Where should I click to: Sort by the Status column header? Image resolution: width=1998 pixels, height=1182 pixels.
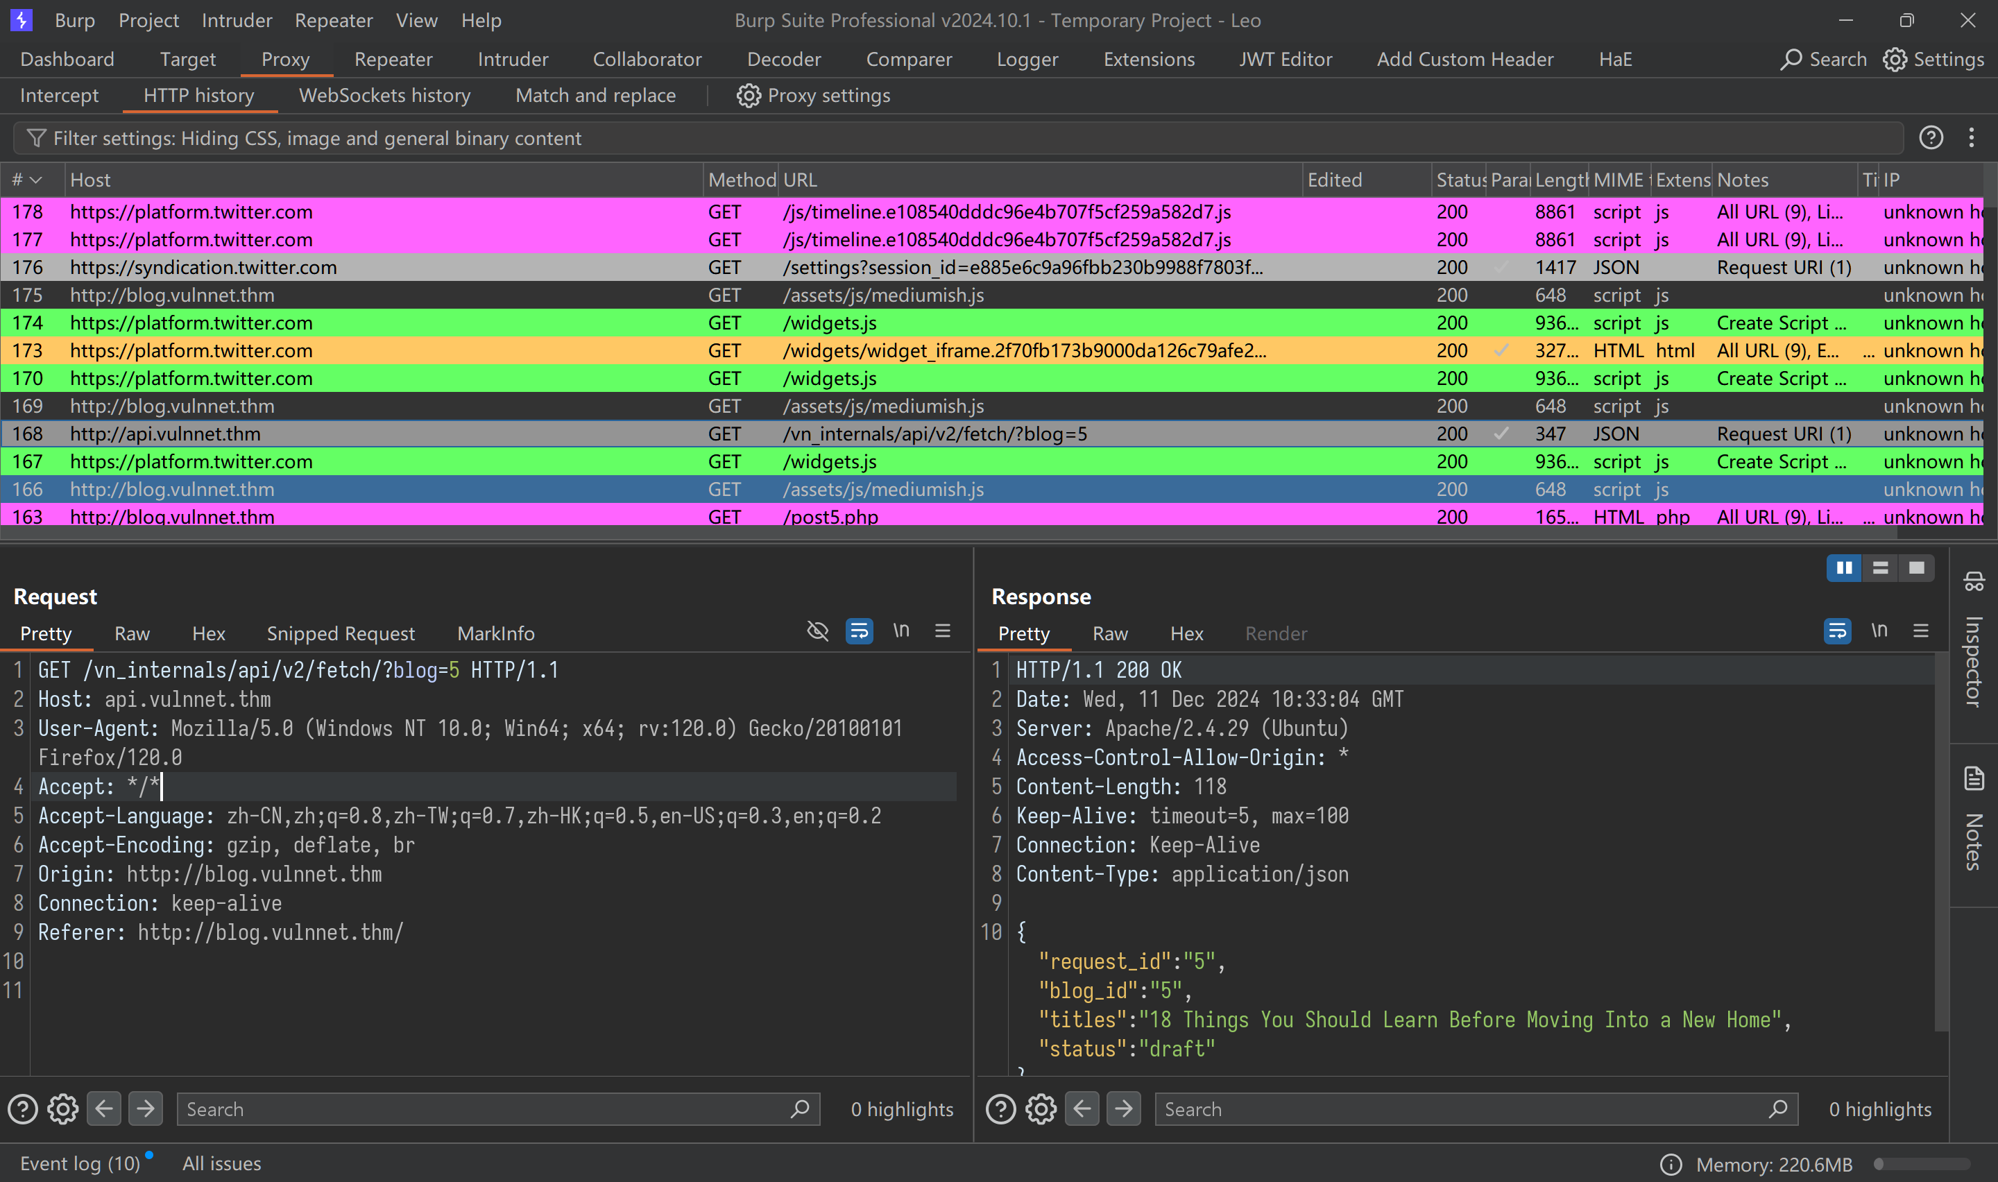pyautogui.click(x=1459, y=180)
